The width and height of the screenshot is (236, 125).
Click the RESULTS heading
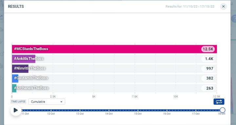coord(16,7)
